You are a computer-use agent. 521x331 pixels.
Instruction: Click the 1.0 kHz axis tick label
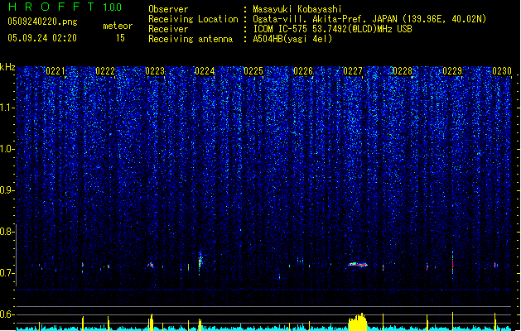pos(7,149)
